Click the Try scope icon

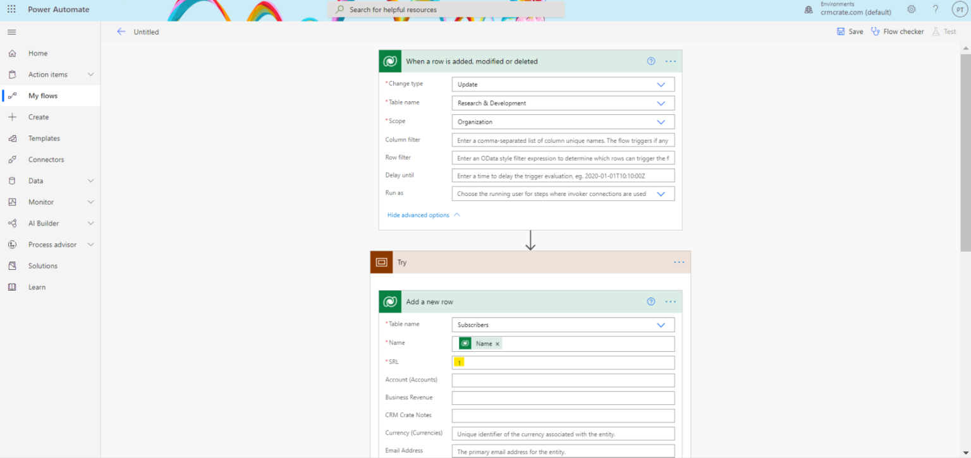click(x=381, y=262)
